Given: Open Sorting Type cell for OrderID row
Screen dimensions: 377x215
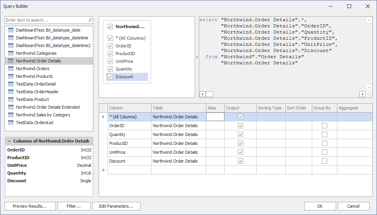Looking at the screenshot, I should point(271,126).
